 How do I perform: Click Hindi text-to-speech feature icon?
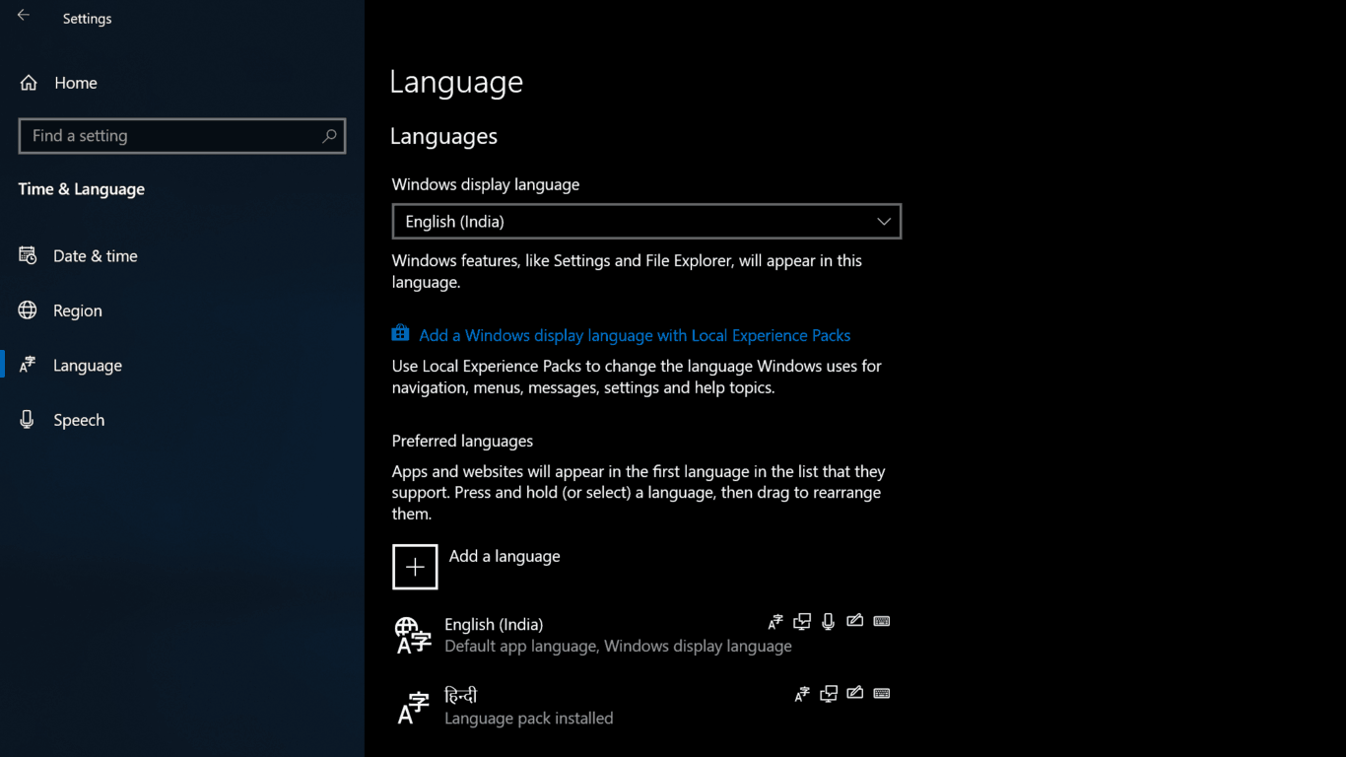tap(829, 694)
